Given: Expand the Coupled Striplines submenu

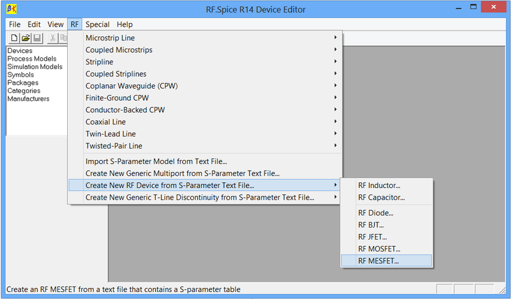Looking at the screenshot, I should 205,74.
